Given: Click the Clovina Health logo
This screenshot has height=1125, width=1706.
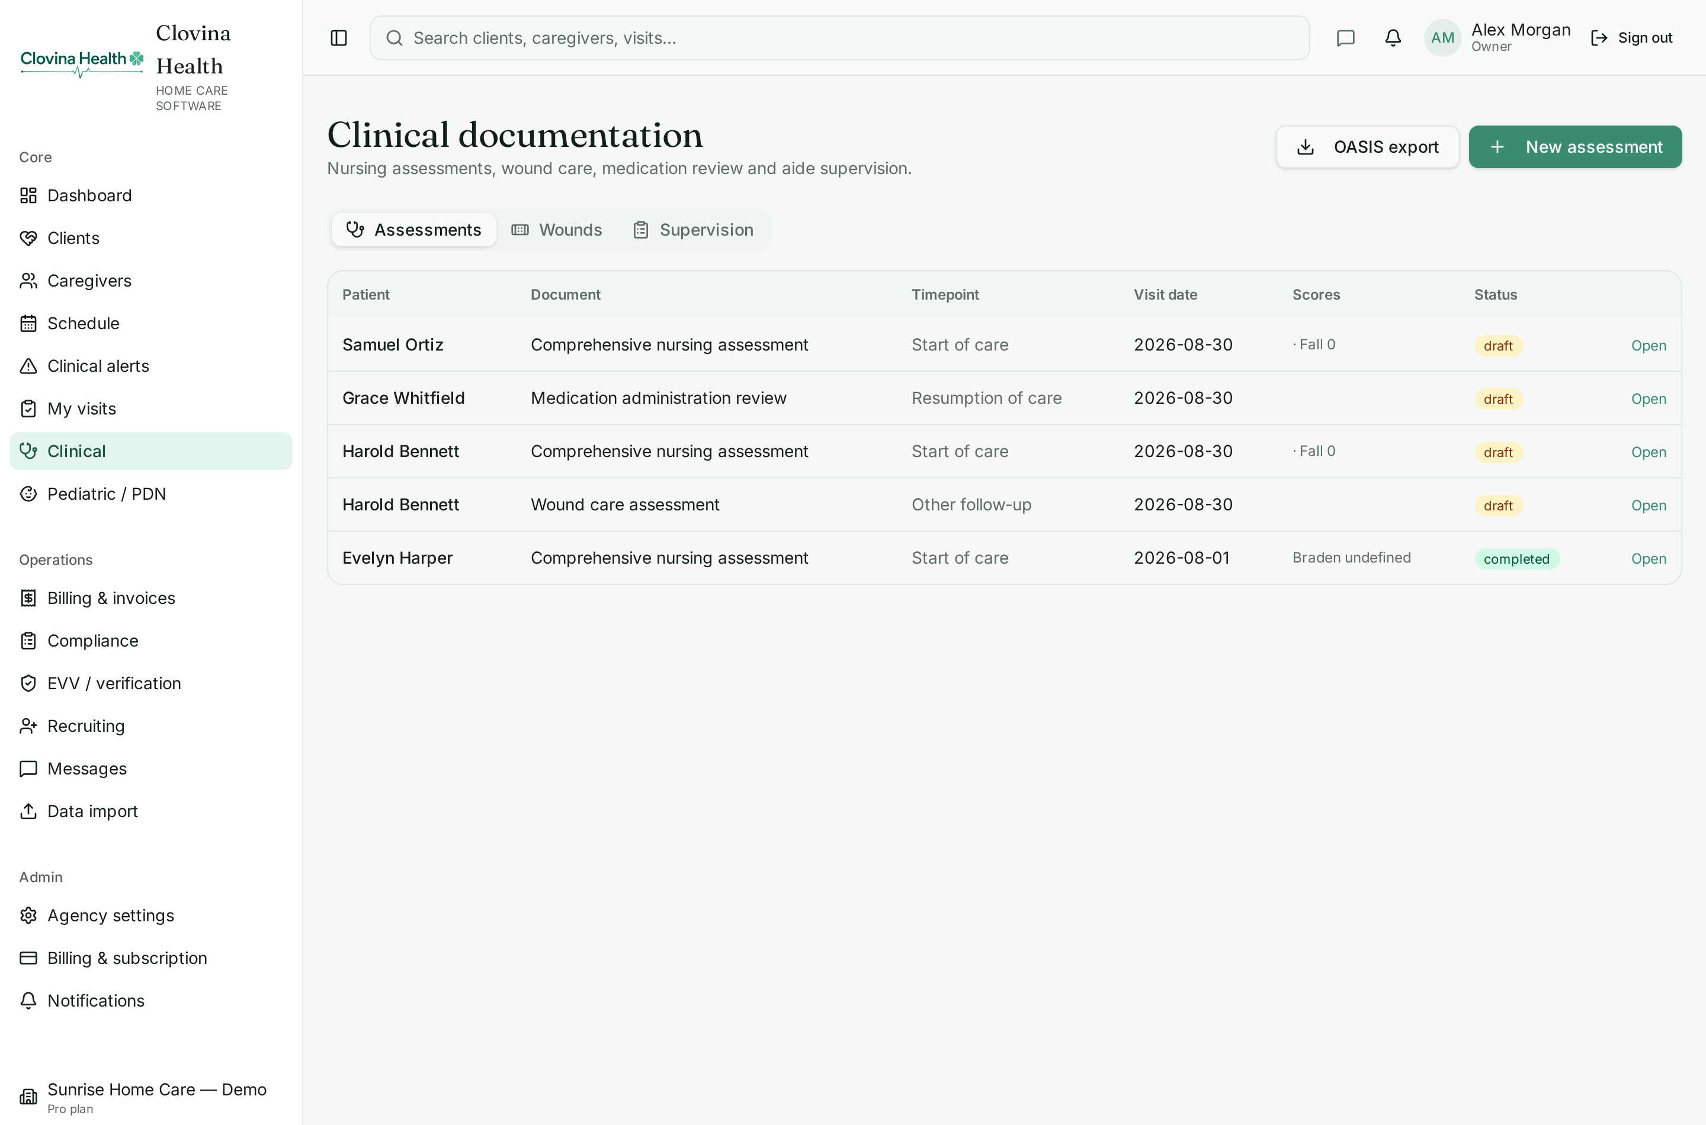Looking at the screenshot, I should [82, 63].
